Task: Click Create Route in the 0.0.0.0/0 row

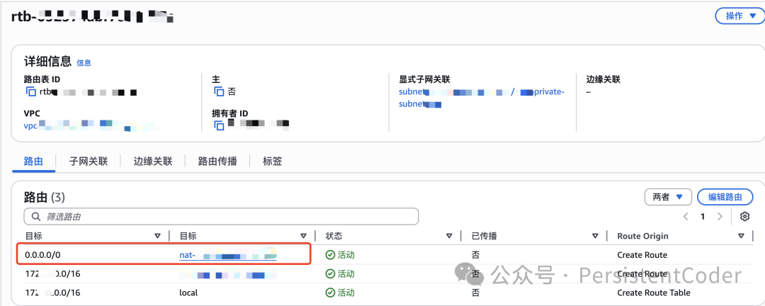Action: [x=642, y=255]
